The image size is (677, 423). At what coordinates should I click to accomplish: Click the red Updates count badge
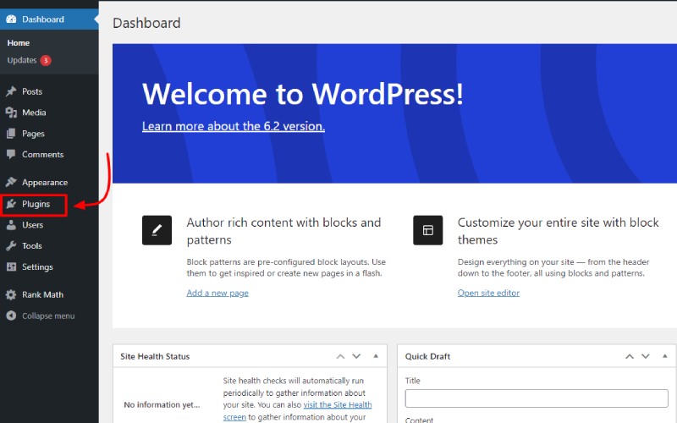(46, 60)
